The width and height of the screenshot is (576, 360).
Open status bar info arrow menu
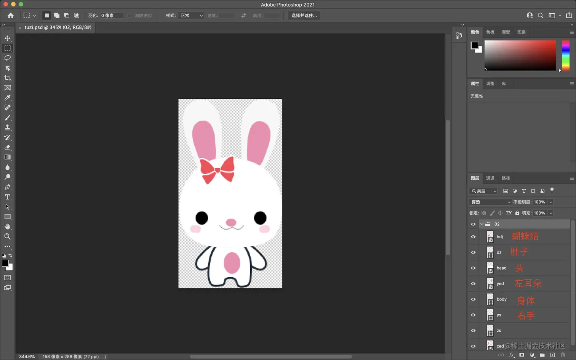[106, 357]
